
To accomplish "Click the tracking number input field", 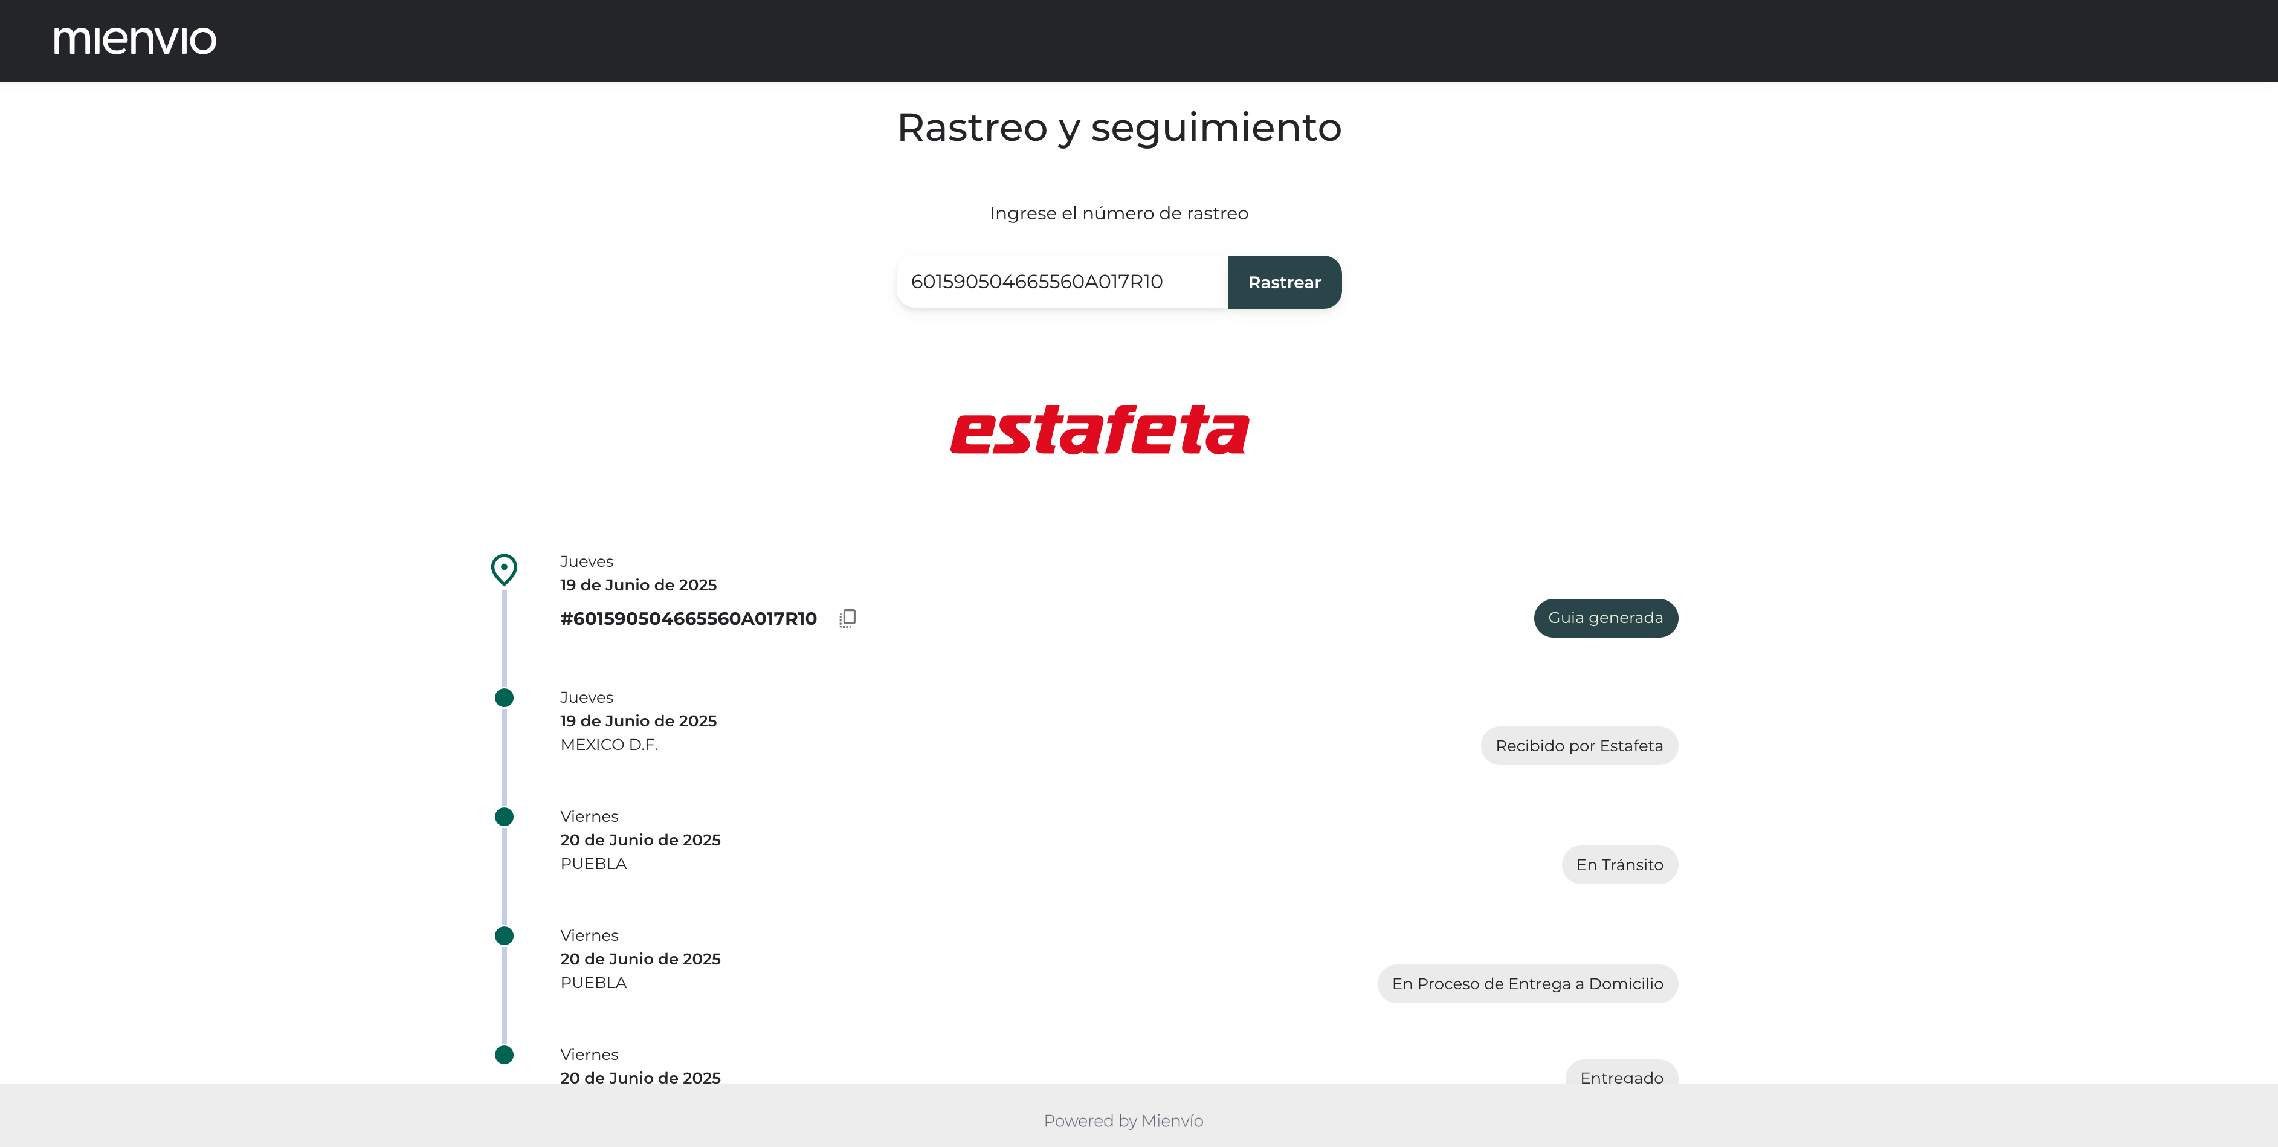I will pyautogui.click(x=1061, y=282).
